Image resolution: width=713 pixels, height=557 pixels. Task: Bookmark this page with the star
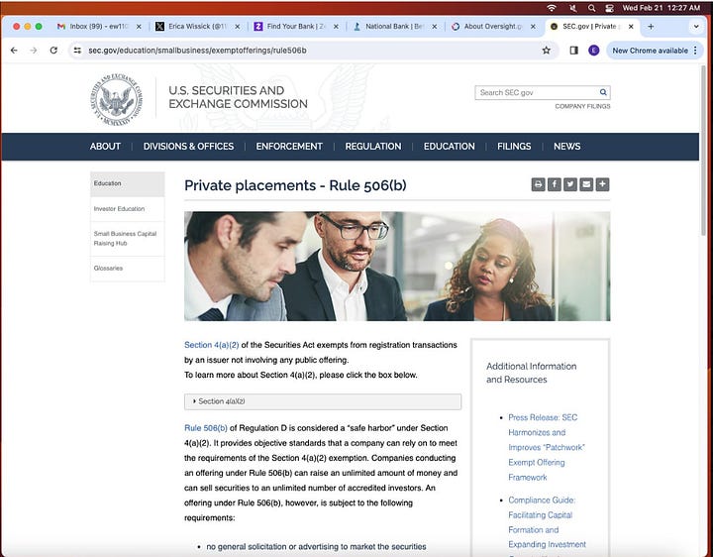tap(546, 51)
